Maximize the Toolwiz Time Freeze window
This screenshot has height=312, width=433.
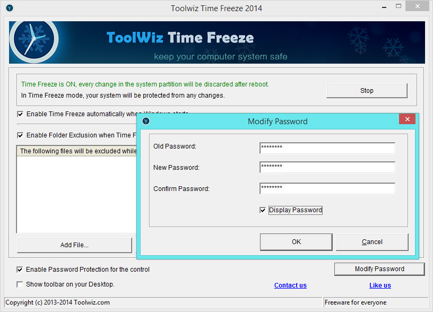point(398,6)
